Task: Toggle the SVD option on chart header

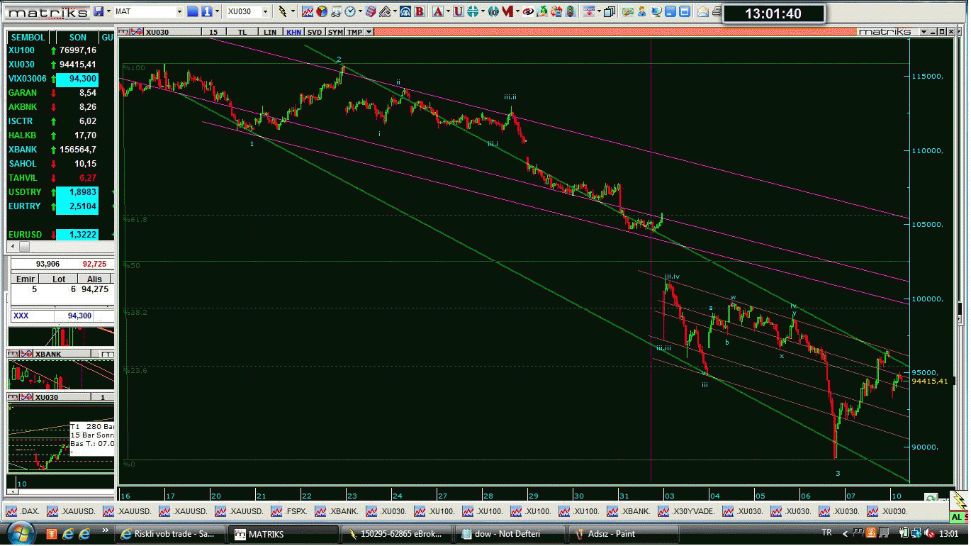Action: [315, 32]
